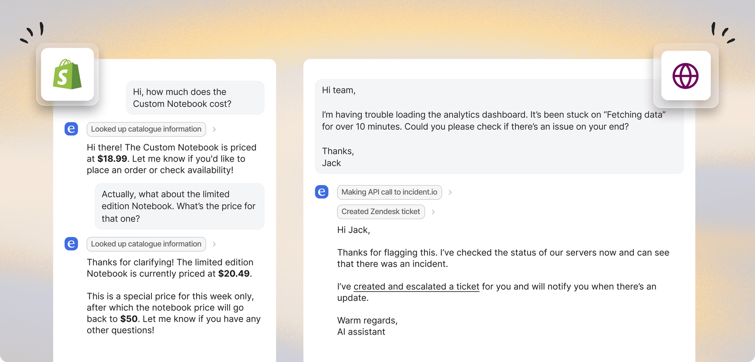Click the Shopify bag logo icon
755x362 pixels.
[67, 75]
